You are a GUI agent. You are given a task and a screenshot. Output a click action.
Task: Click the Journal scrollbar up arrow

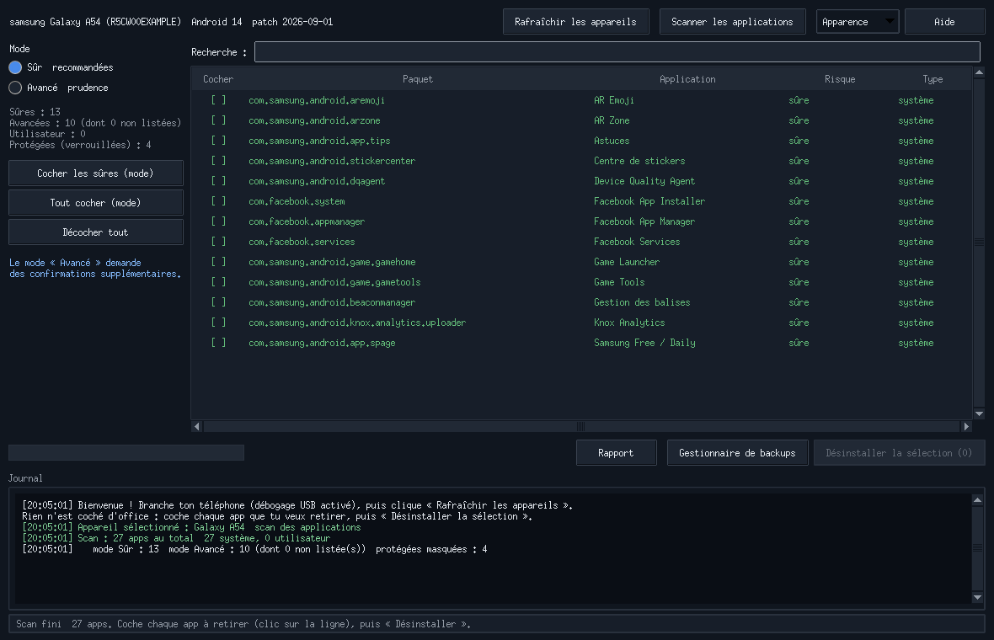point(977,500)
